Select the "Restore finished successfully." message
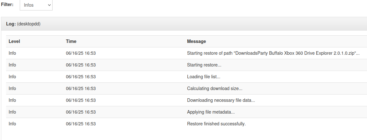This screenshot has width=367, height=140. point(216,124)
